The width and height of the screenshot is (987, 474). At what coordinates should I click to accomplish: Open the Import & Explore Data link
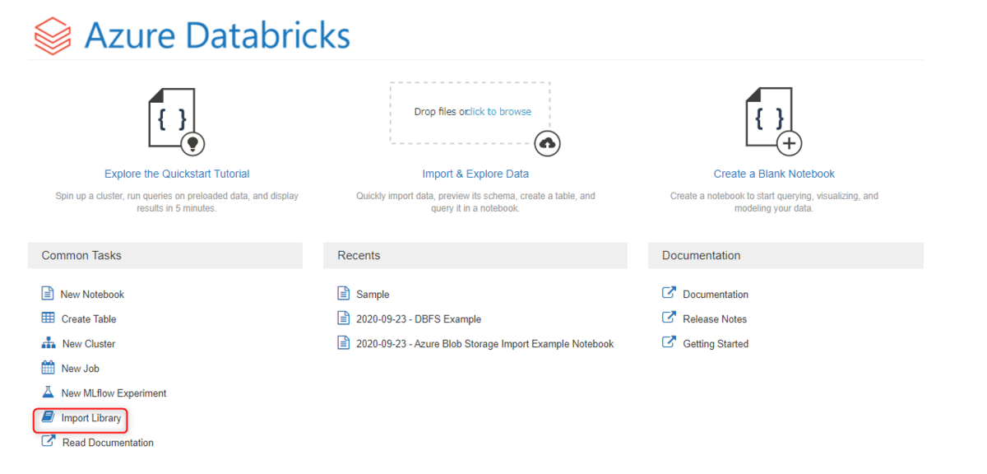click(x=475, y=174)
